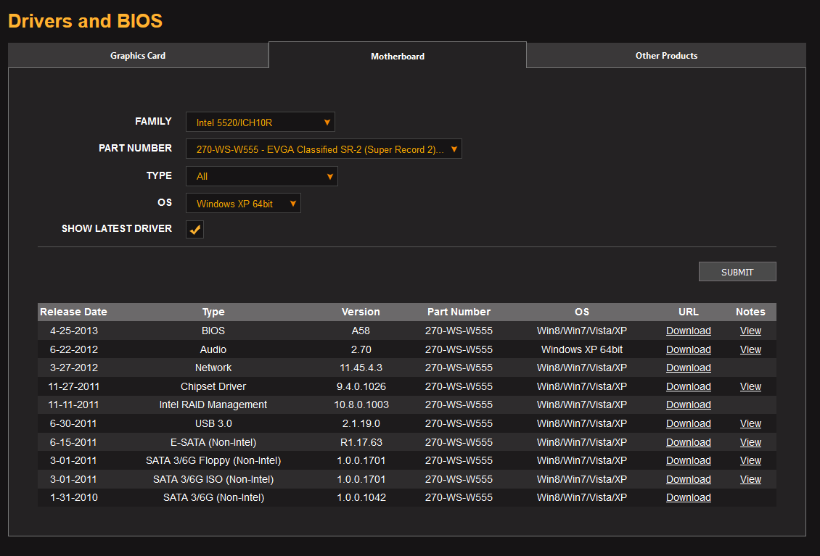Click the 6-22-2012 release date cell

pyautogui.click(x=74, y=349)
